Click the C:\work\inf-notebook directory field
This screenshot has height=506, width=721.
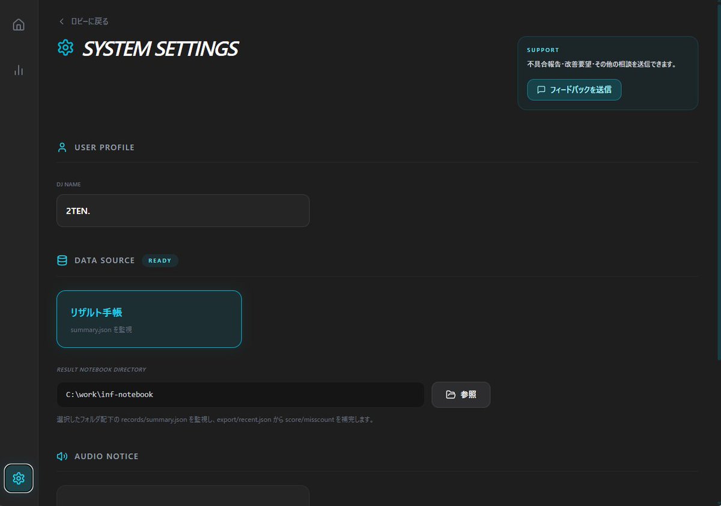point(240,394)
